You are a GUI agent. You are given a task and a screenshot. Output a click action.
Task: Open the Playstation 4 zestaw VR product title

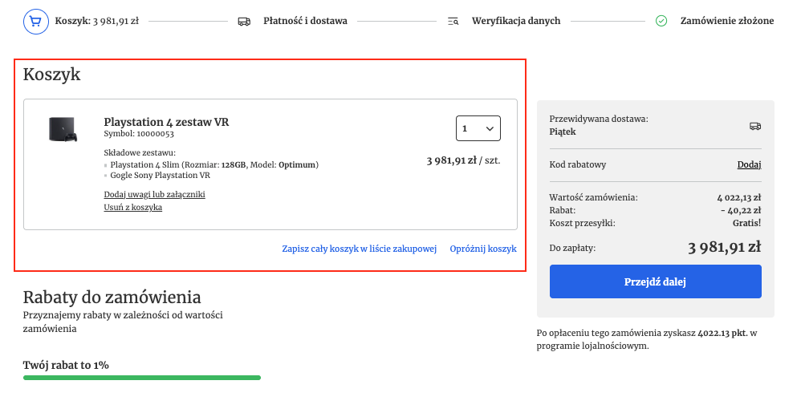click(166, 122)
